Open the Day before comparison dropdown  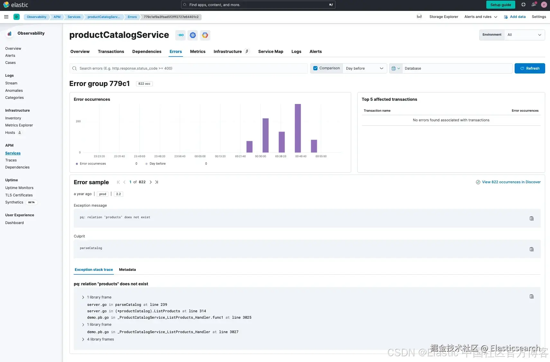click(x=365, y=68)
